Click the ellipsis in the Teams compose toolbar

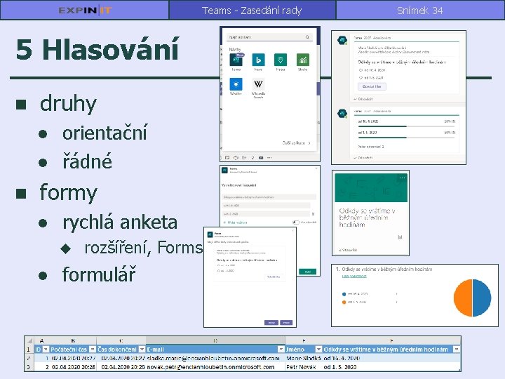[x=269, y=158]
